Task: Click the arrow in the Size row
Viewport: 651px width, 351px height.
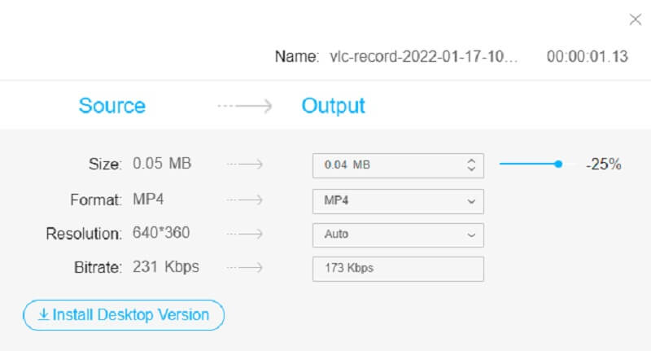Action: coord(245,165)
